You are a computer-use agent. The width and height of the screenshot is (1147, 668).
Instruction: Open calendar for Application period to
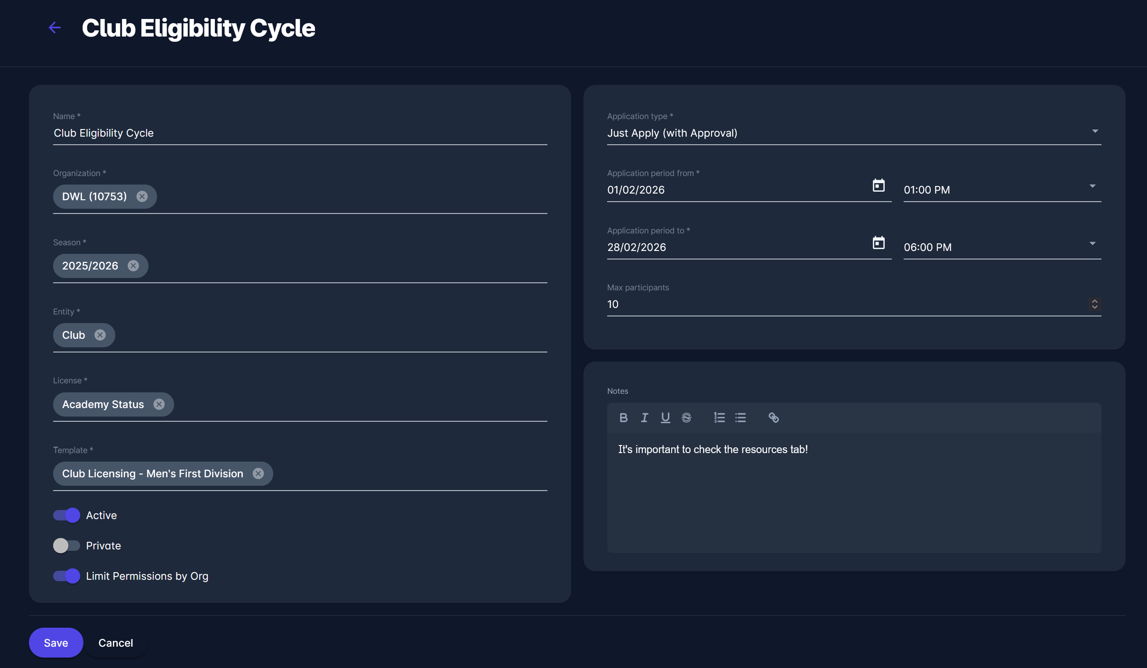pyautogui.click(x=879, y=243)
